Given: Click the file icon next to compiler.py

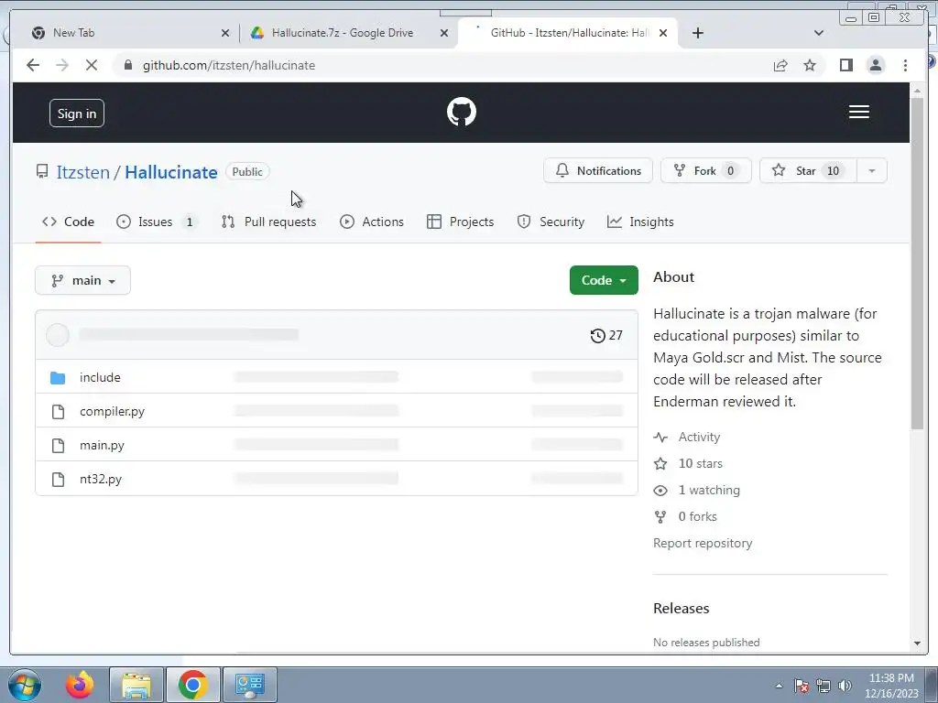Looking at the screenshot, I should coord(58,411).
